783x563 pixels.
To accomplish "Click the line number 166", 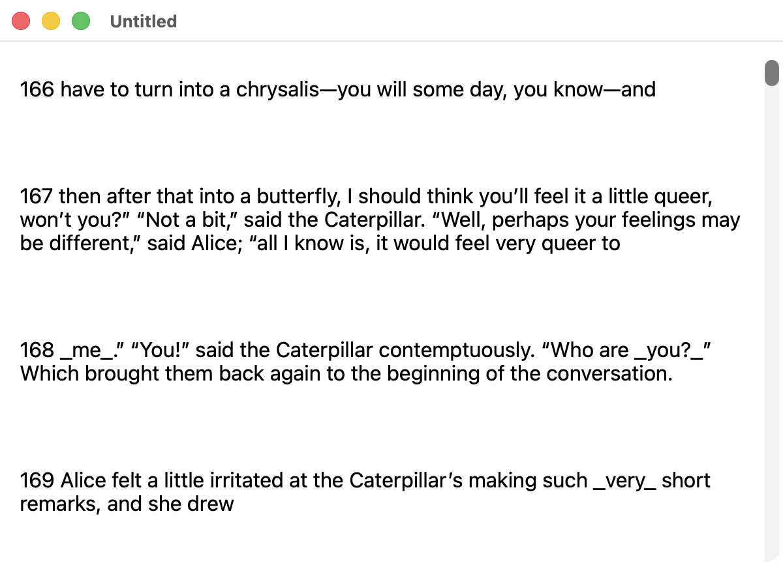I will pos(37,89).
